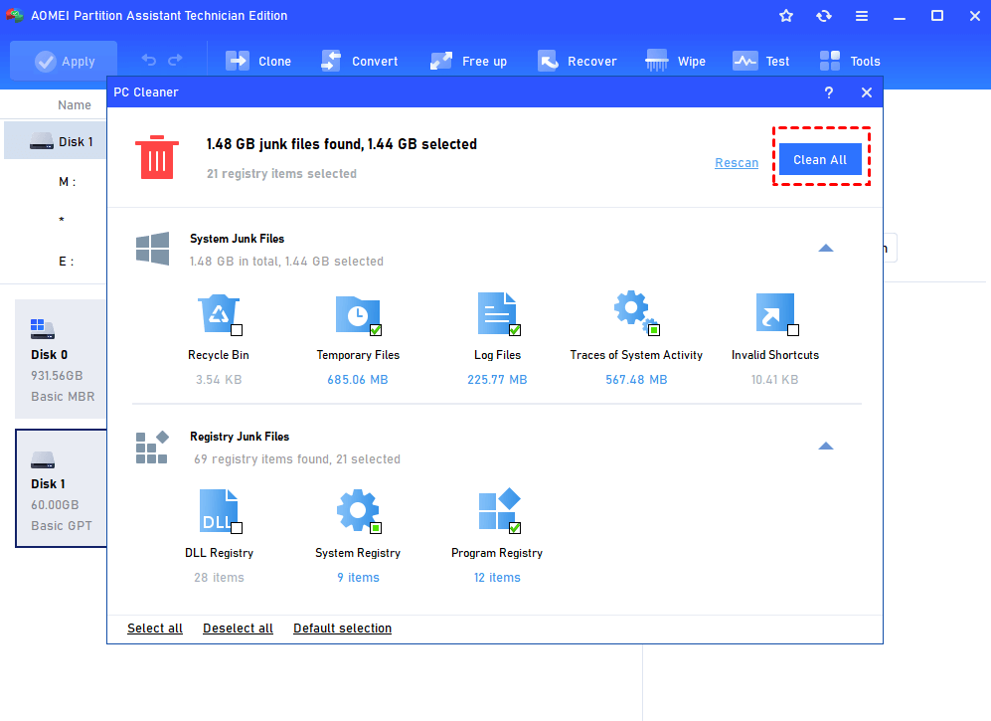Click the Select all link

click(155, 629)
